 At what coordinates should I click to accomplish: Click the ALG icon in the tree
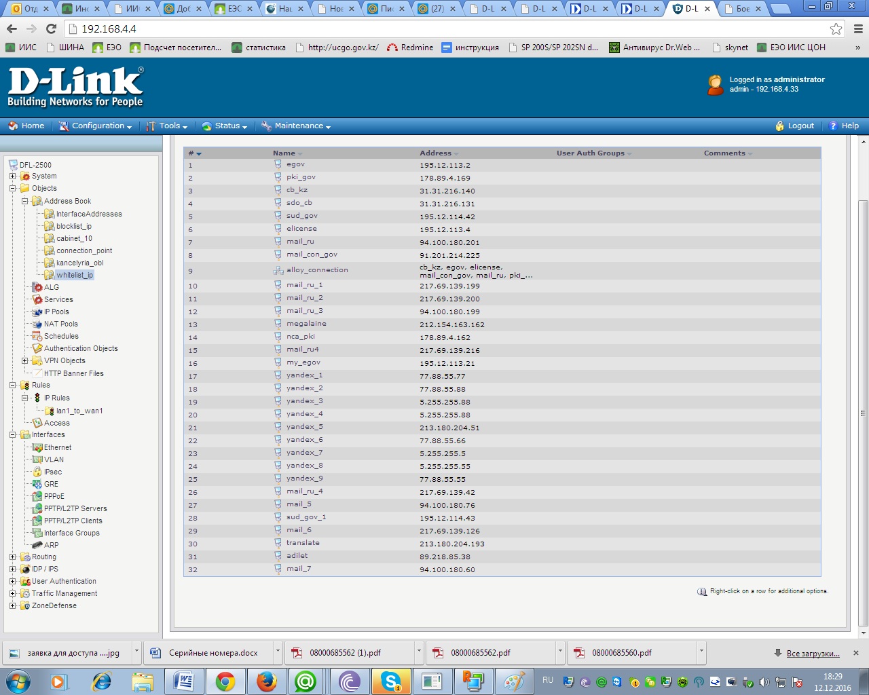tap(38, 287)
